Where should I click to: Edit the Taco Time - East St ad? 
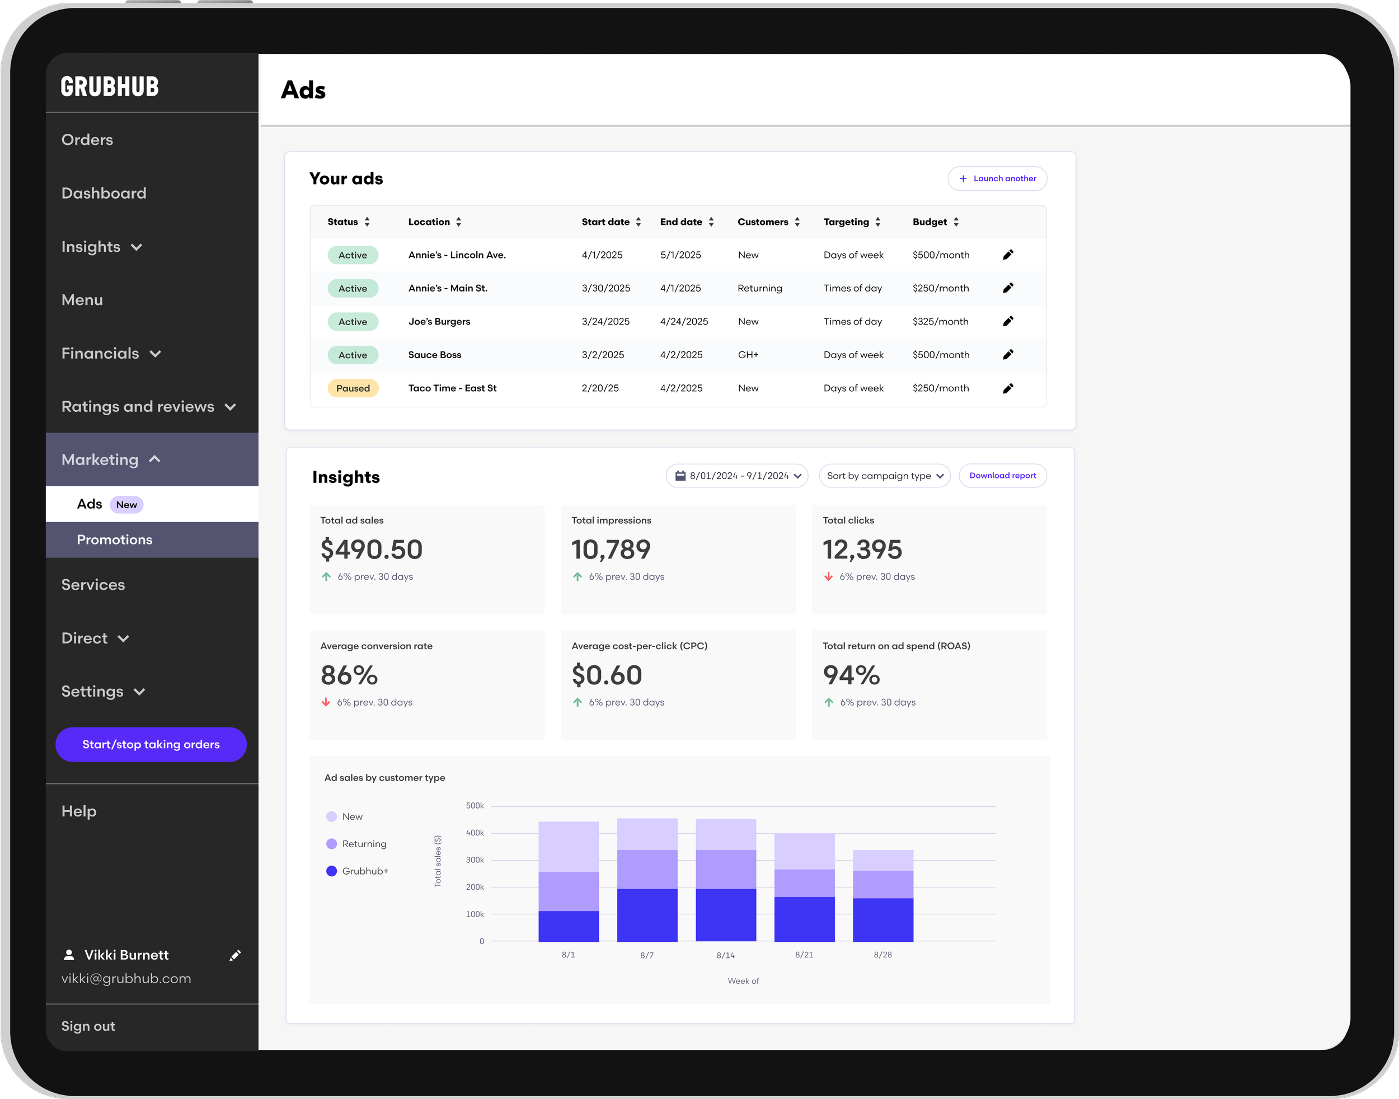(1008, 388)
